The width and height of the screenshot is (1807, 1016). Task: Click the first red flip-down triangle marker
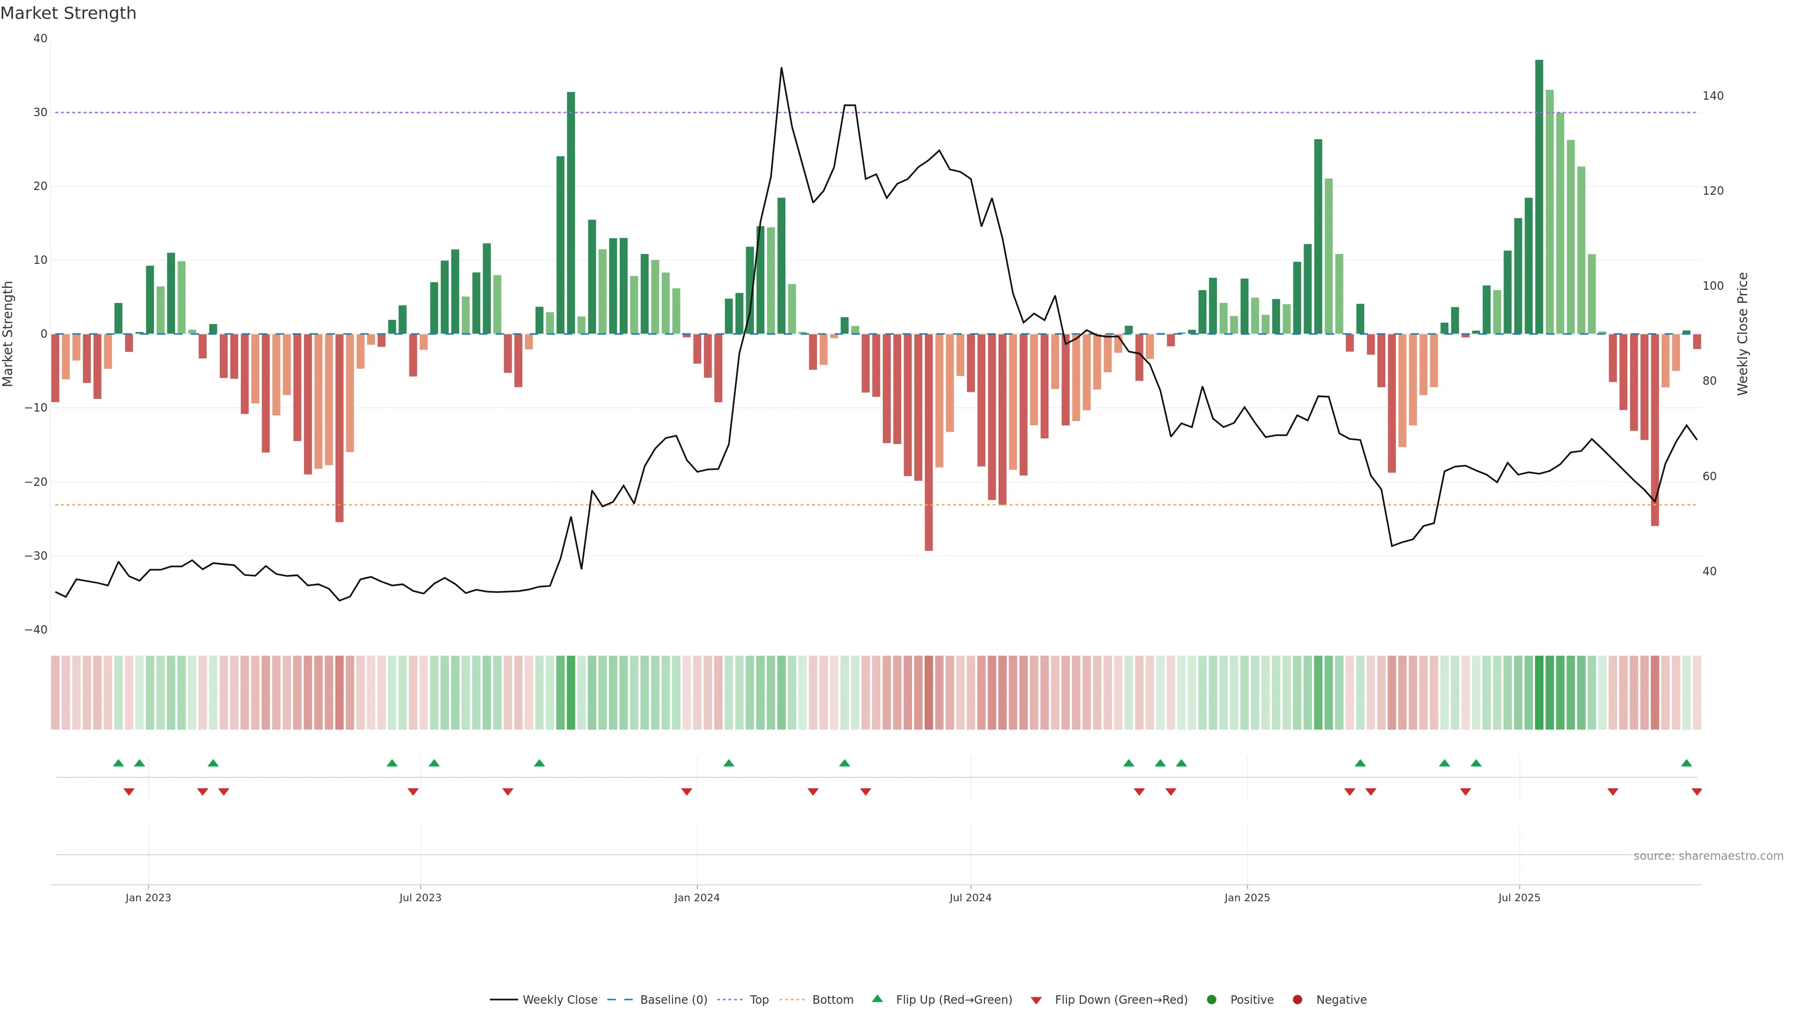tap(129, 792)
